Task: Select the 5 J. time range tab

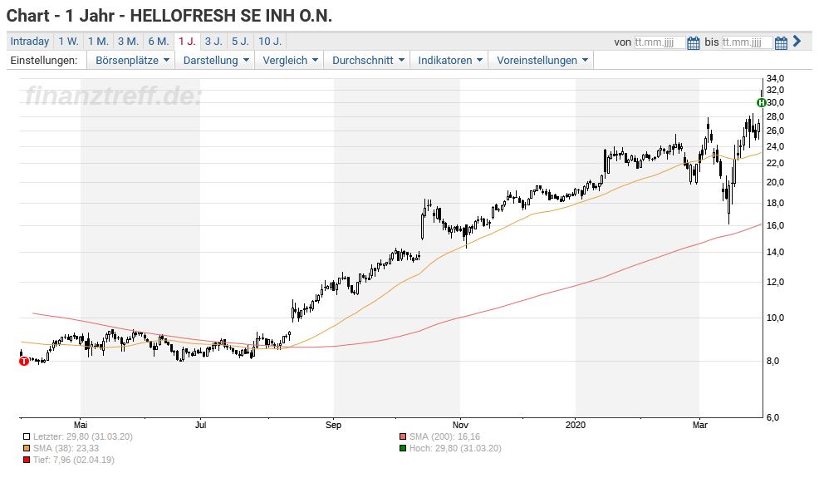Action: (240, 42)
